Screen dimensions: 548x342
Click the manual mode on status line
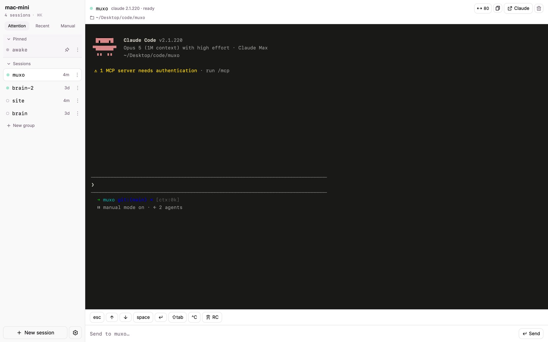tap(123, 208)
